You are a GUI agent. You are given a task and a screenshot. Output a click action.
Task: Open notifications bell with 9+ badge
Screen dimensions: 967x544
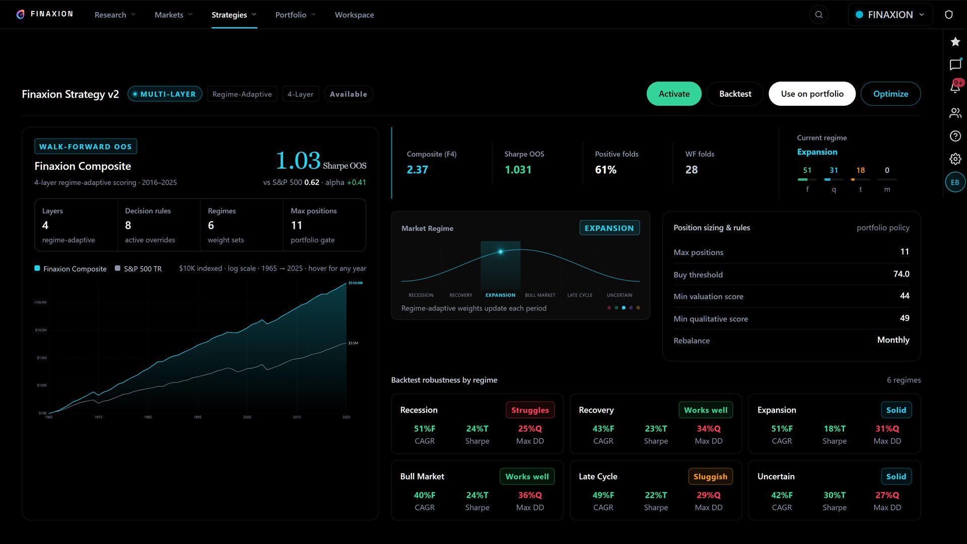coord(955,88)
